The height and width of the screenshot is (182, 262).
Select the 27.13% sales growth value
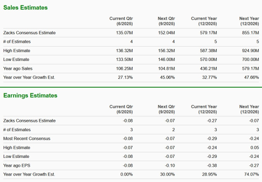pos(124,77)
